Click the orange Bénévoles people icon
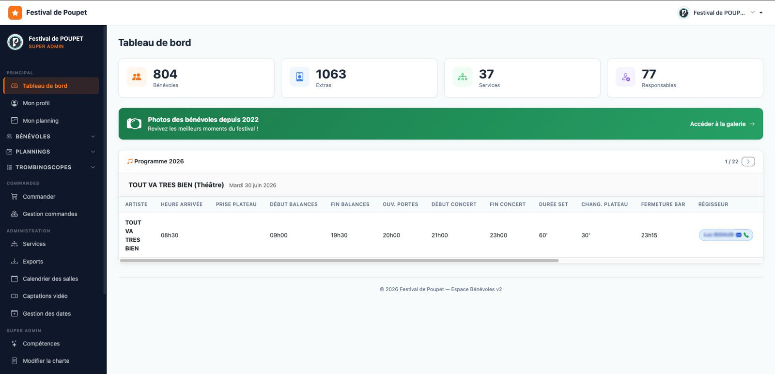775x374 pixels. 137,77
